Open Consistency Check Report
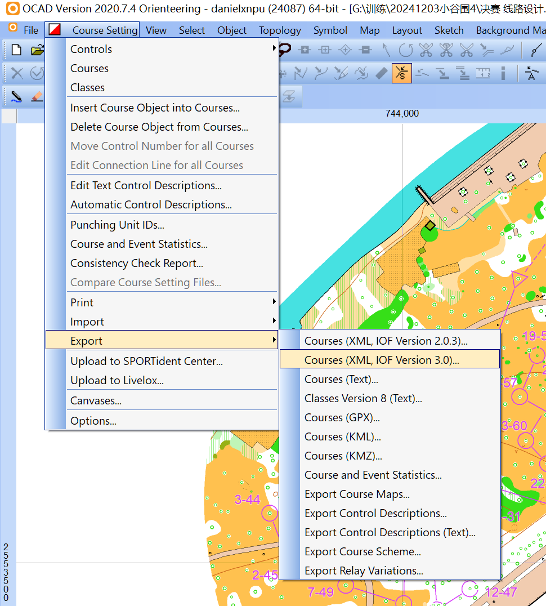The height and width of the screenshot is (606, 546). tap(137, 263)
